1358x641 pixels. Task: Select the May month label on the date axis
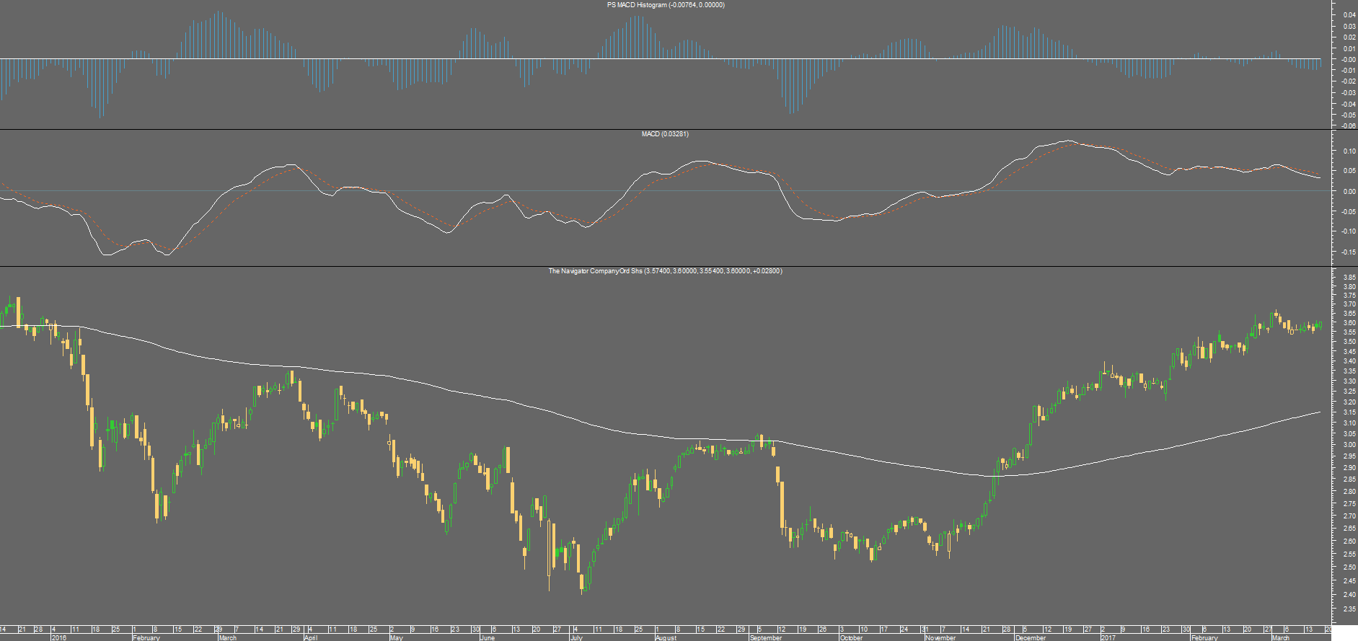[x=396, y=637]
